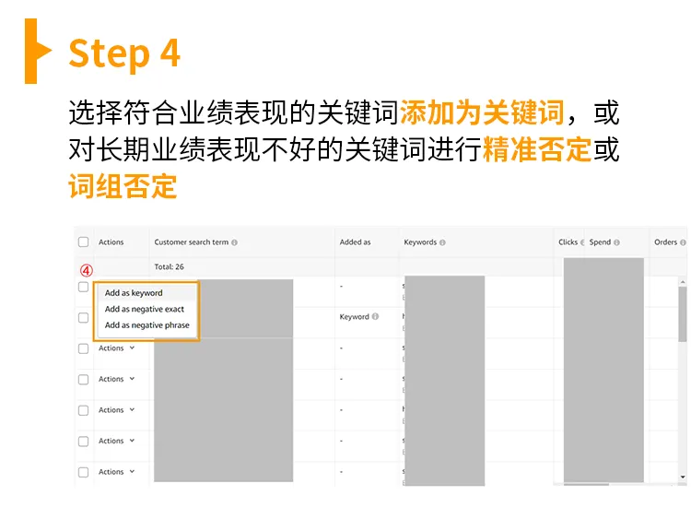Click the Actions column header
The height and width of the screenshot is (507, 691).
coord(111,242)
